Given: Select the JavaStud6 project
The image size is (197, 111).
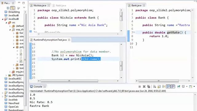Looking at the screenshot, I should pyautogui.click(x=14, y=15).
